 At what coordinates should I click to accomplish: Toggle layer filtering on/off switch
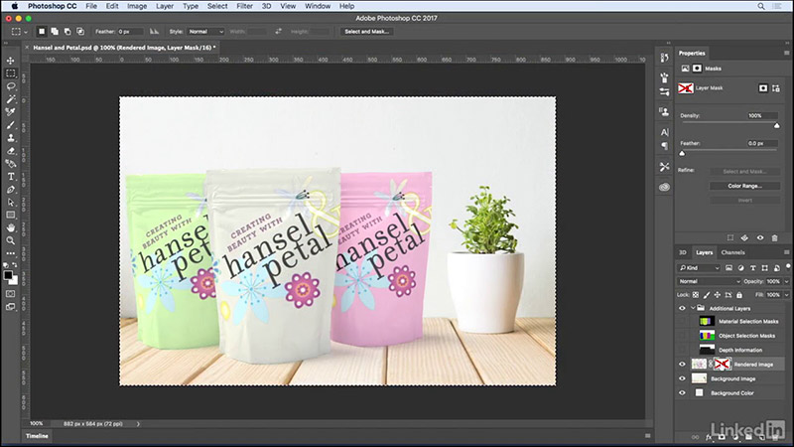point(788,266)
